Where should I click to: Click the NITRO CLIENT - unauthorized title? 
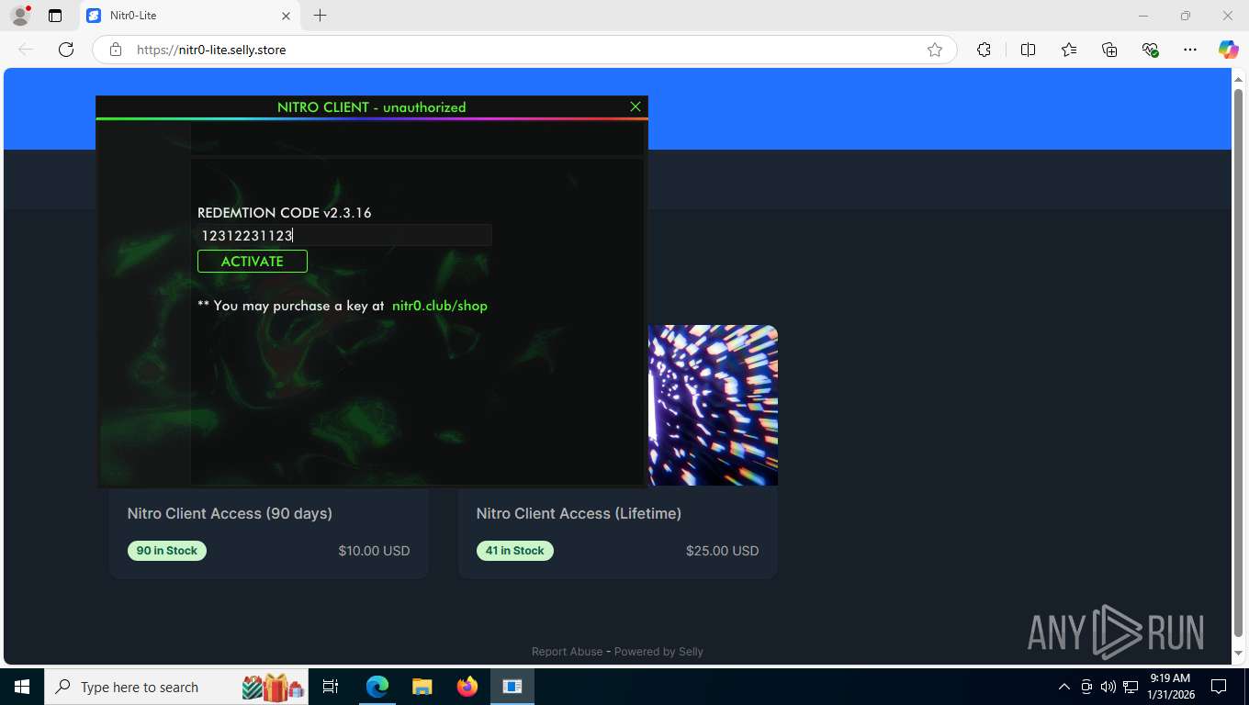pos(372,107)
